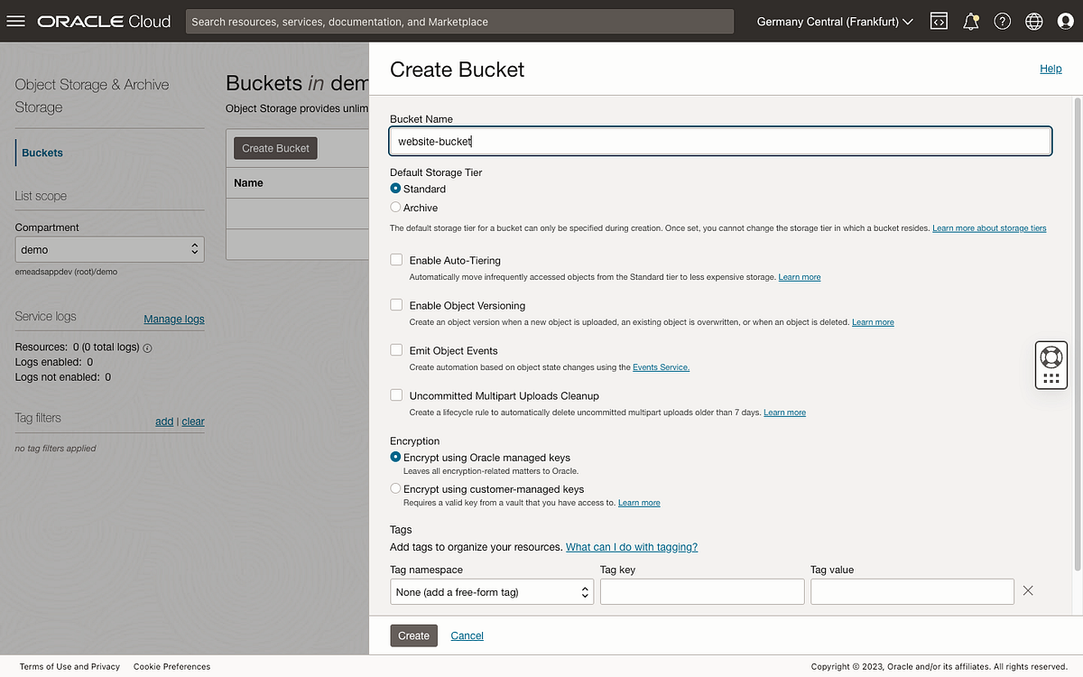1083x677 pixels.
Task: Remove the tag row with the X icon
Action: [x=1027, y=590]
